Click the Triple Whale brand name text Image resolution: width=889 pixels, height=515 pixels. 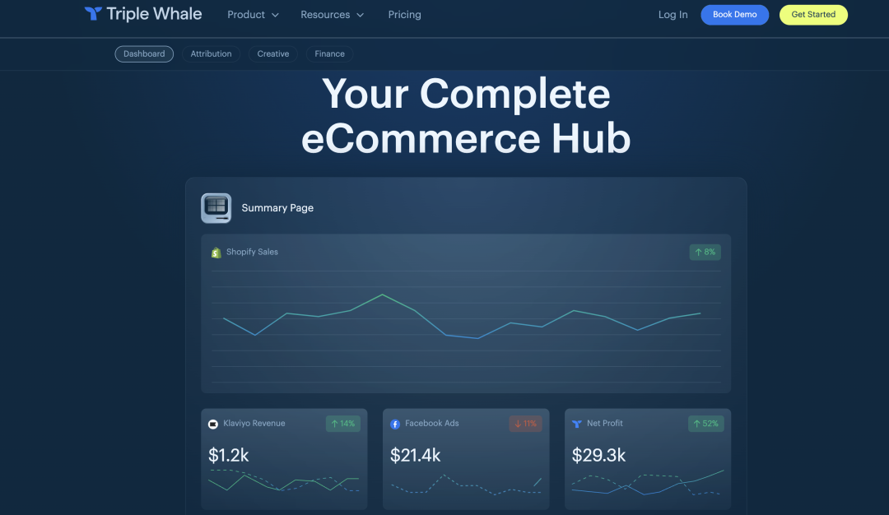(x=154, y=14)
